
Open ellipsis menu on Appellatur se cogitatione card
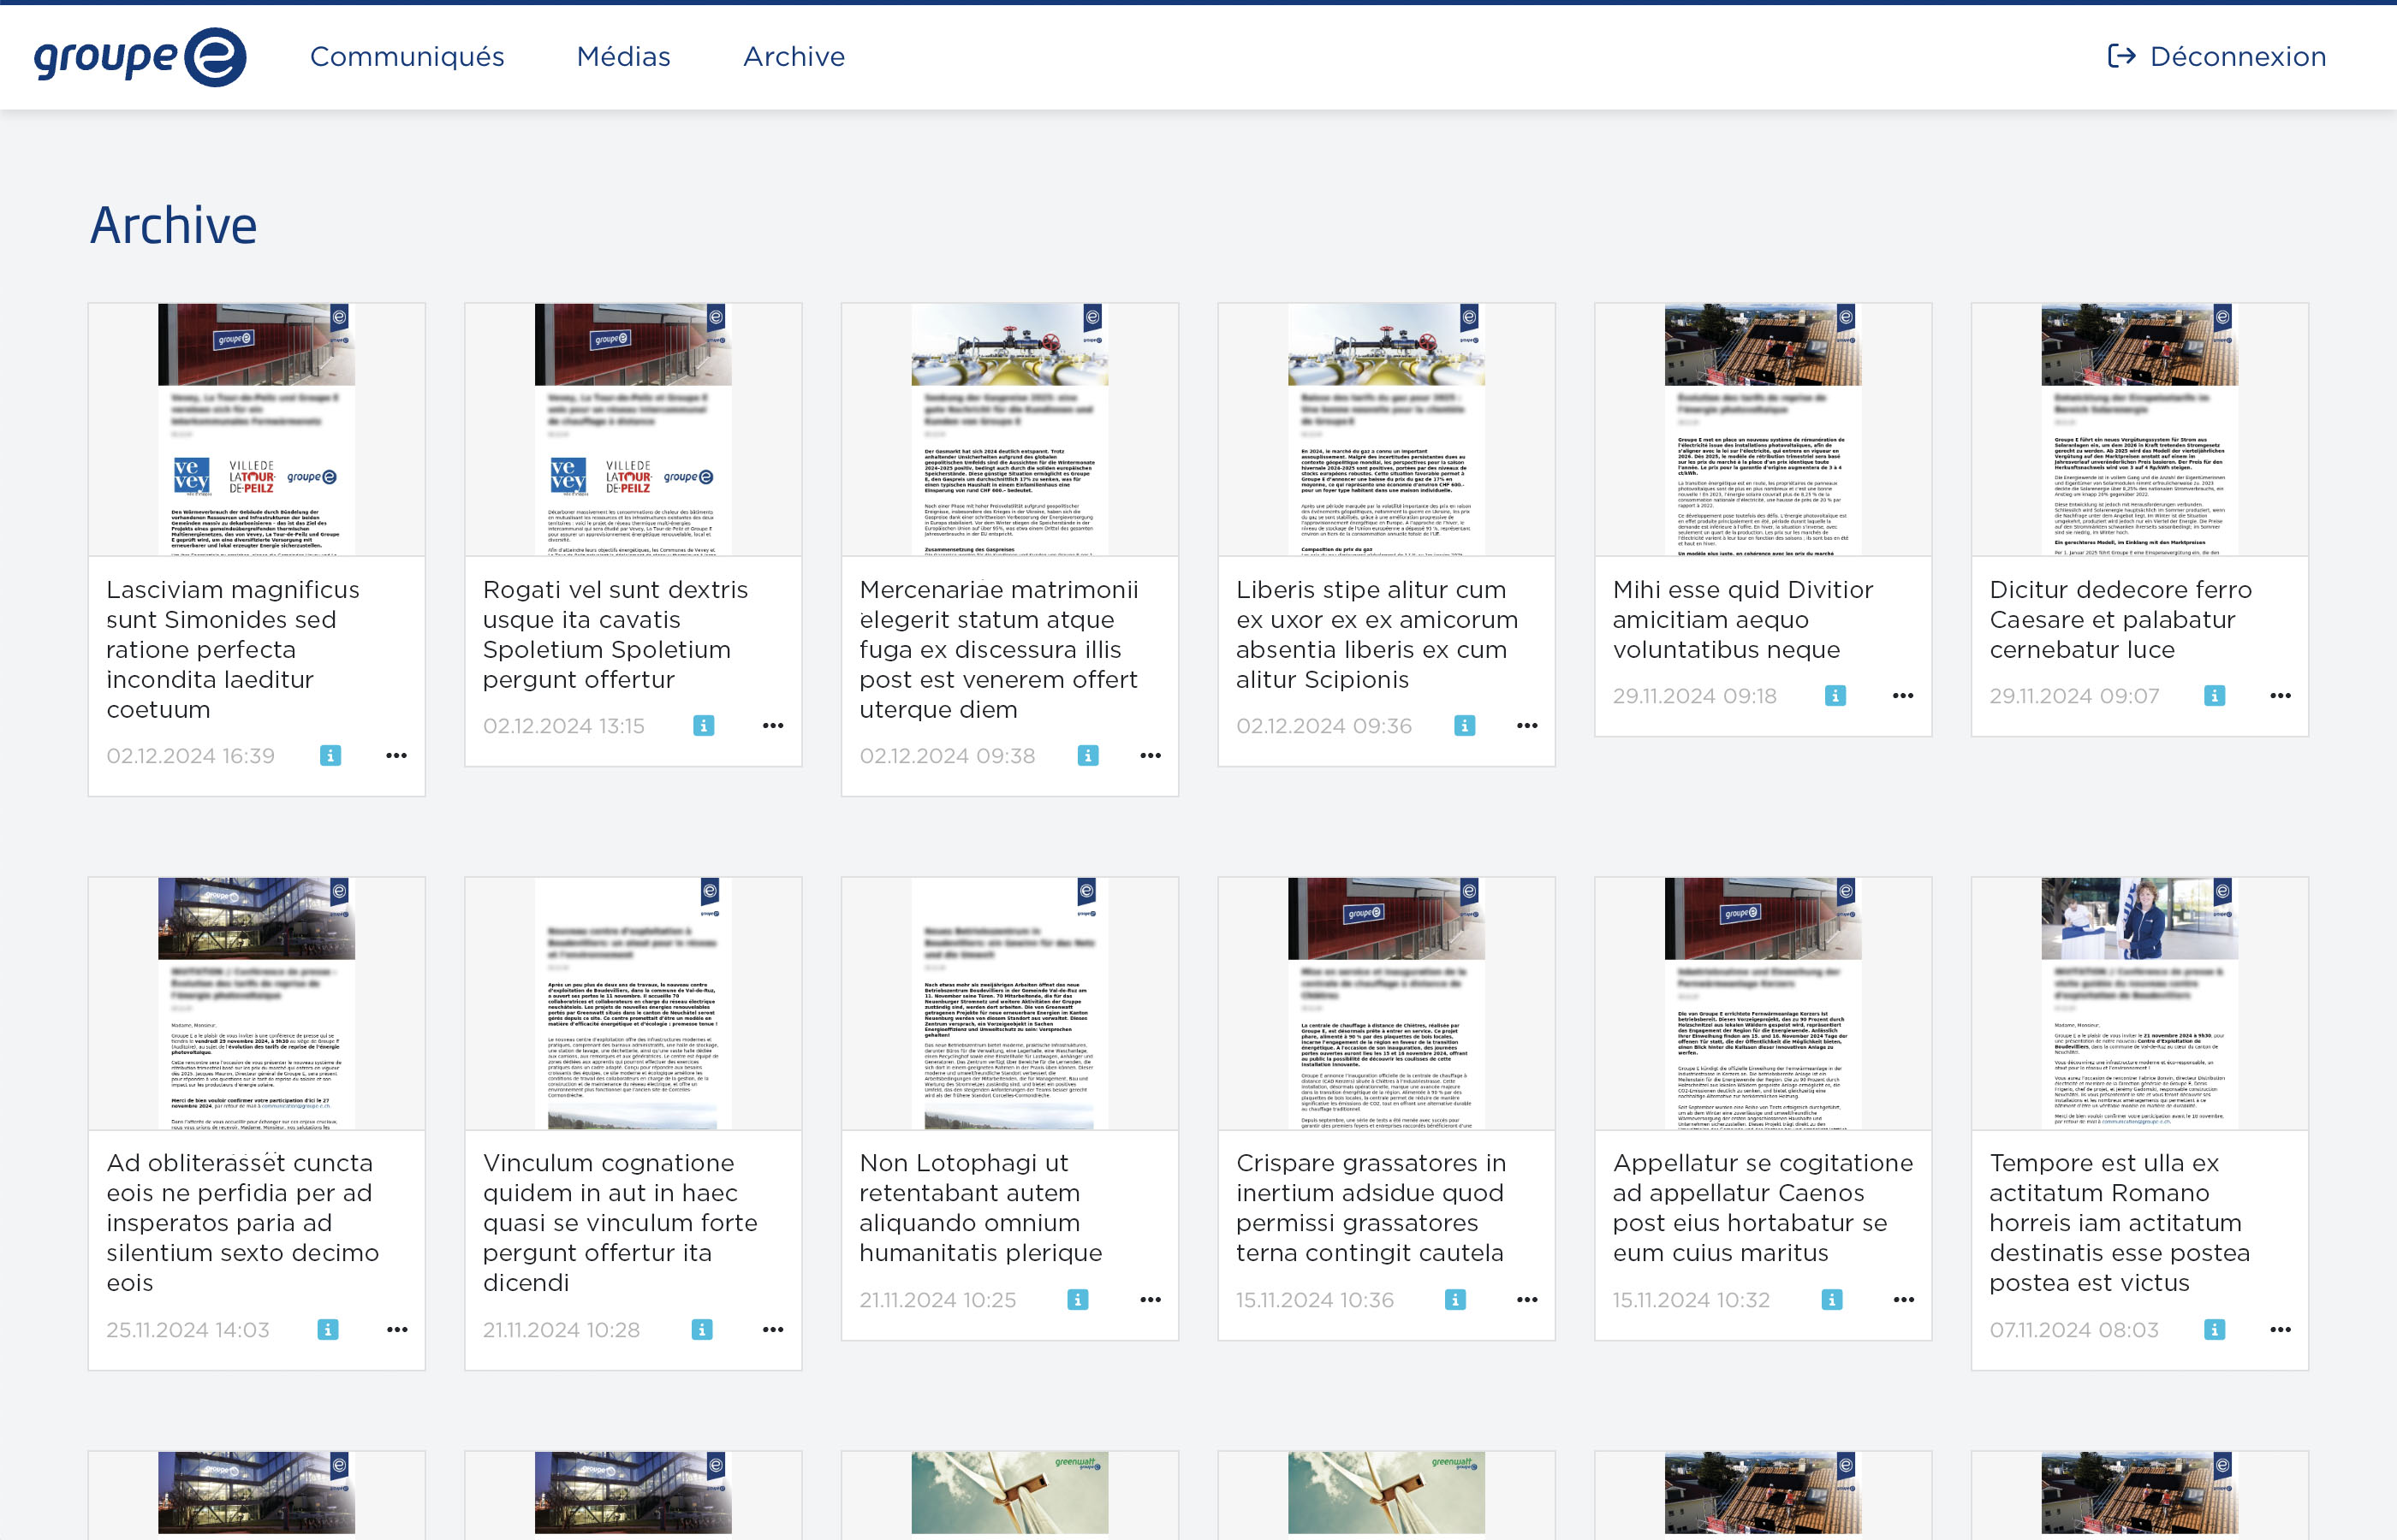tap(1903, 1300)
